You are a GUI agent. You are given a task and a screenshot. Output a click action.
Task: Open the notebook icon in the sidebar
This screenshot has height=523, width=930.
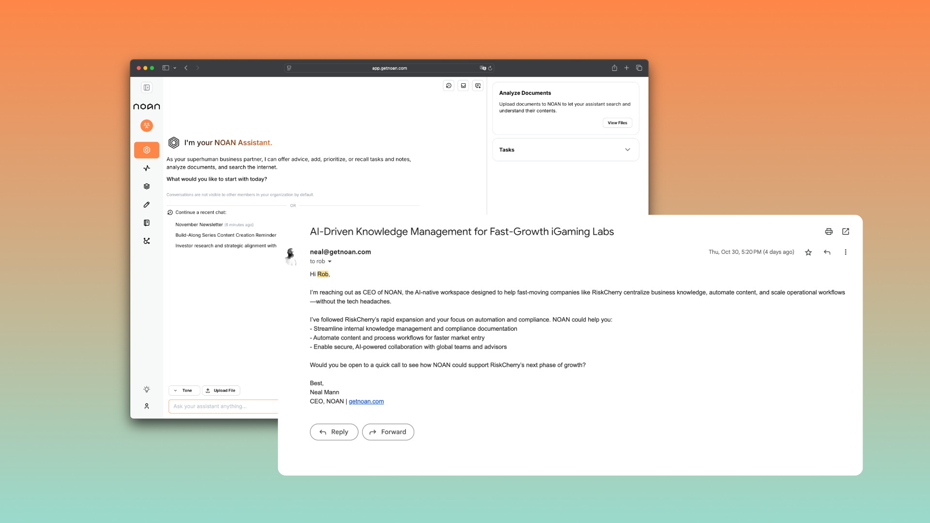[x=146, y=223]
